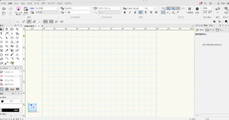
Task: Select the Oval tool
Action: pyautogui.click(x=7, y=42)
